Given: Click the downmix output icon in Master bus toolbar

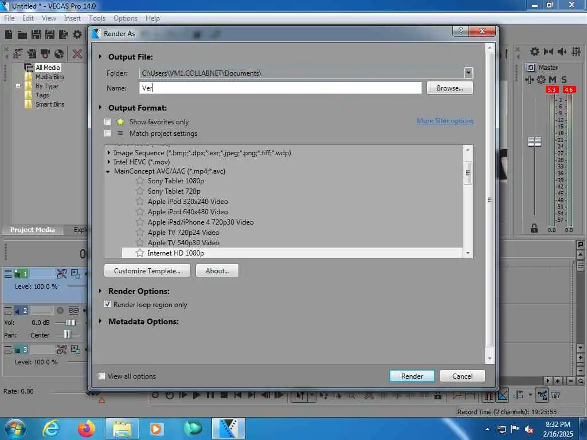Looking at the screenshot, I should [549, 51].
